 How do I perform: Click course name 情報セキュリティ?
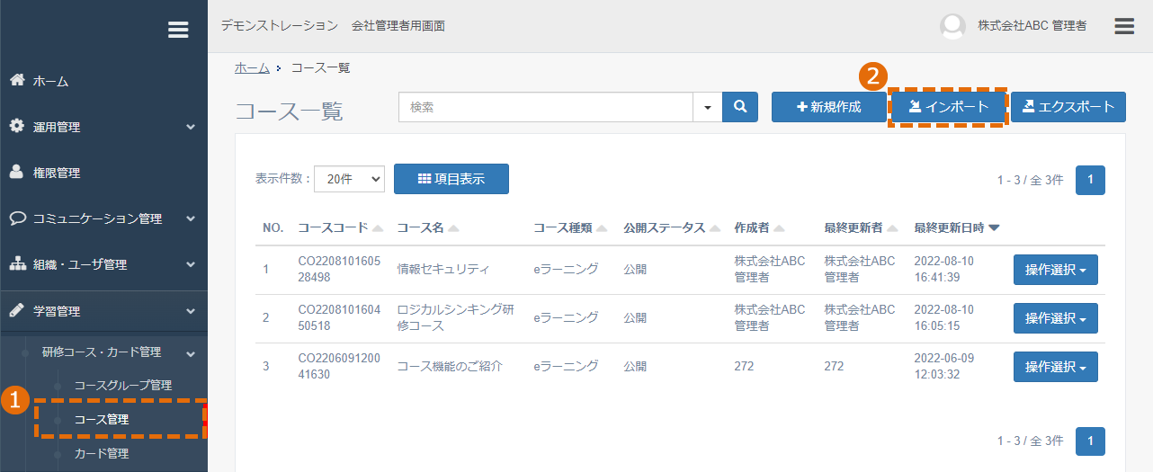(443, 269)
